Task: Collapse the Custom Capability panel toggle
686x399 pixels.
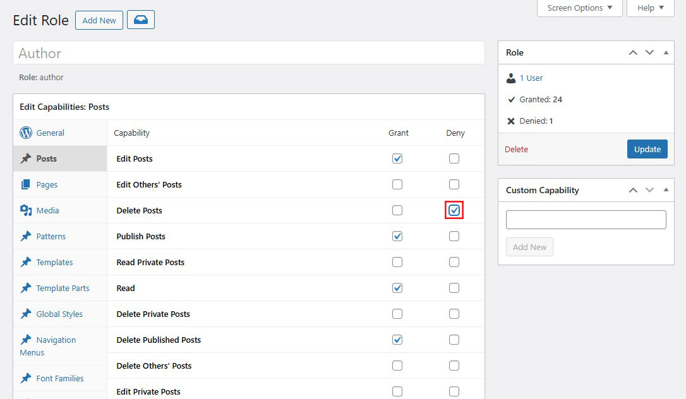Action: coord(666,190)
